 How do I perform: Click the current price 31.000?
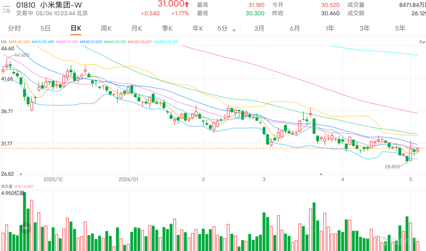[171, 4]
